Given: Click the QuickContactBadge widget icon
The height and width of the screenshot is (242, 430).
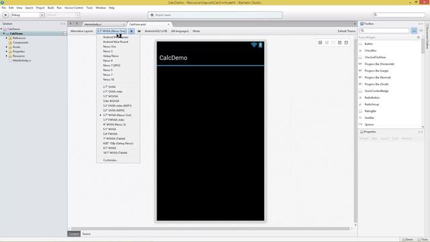Looking at the screenshot, I should click(x=361, y=91).
